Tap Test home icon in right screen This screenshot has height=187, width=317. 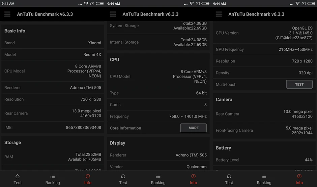[x=229, y=176]
